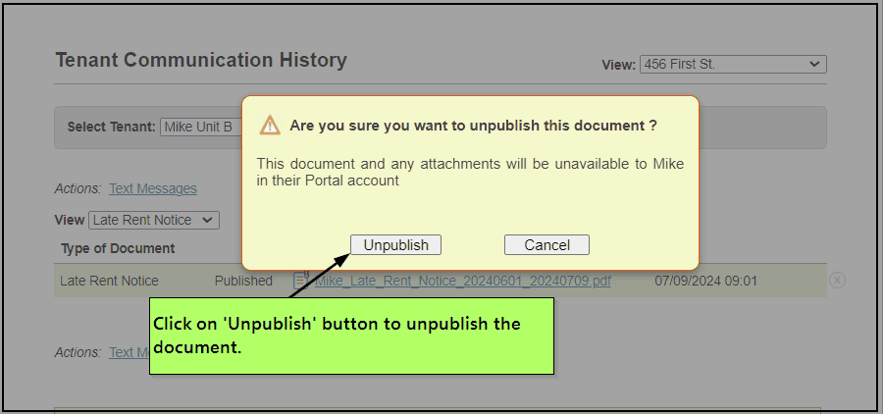Click the circled X delete icon on the row
Viewport: 883px width, 414px height.
pyautogui.click(x=837, y=281)
